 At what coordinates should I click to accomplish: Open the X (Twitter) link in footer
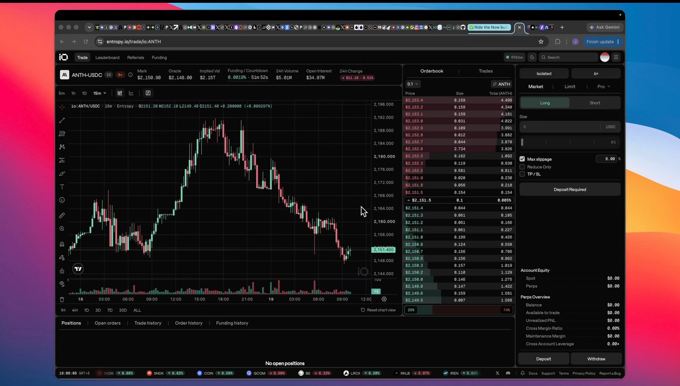point(497,373)
